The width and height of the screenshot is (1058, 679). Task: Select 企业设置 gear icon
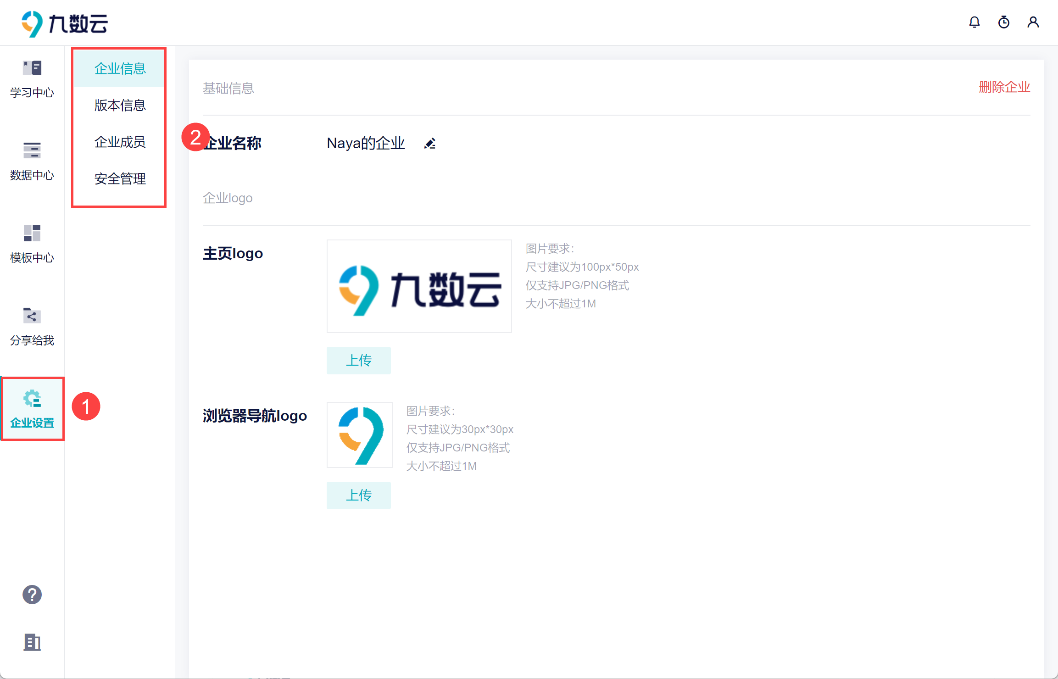32,398
